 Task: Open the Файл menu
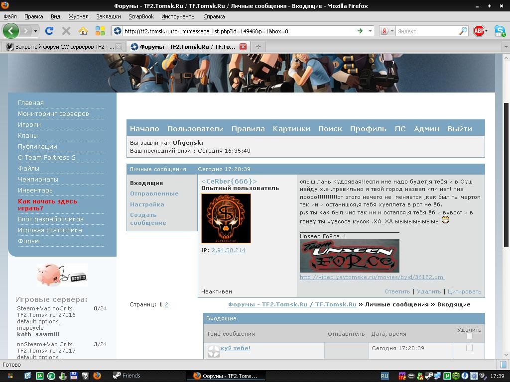tap(10, 16)
